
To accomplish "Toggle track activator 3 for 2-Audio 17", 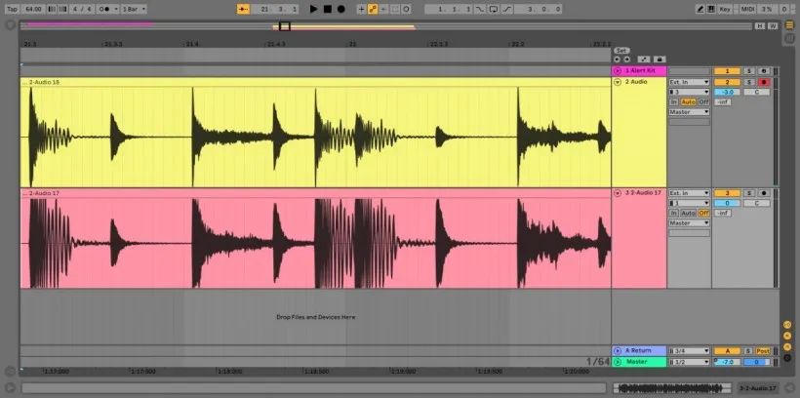I will [727, 193].
